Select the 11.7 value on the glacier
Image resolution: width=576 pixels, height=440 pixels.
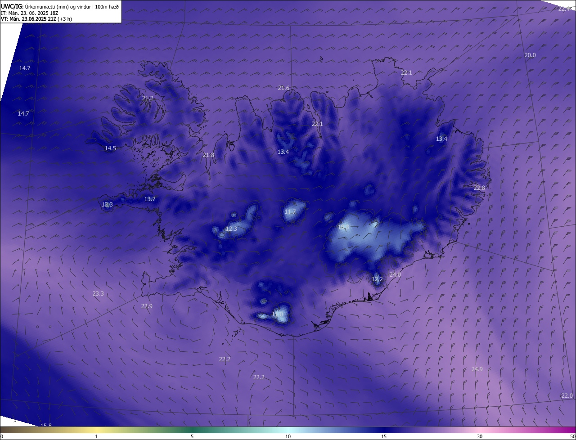(x=290, y=211)
